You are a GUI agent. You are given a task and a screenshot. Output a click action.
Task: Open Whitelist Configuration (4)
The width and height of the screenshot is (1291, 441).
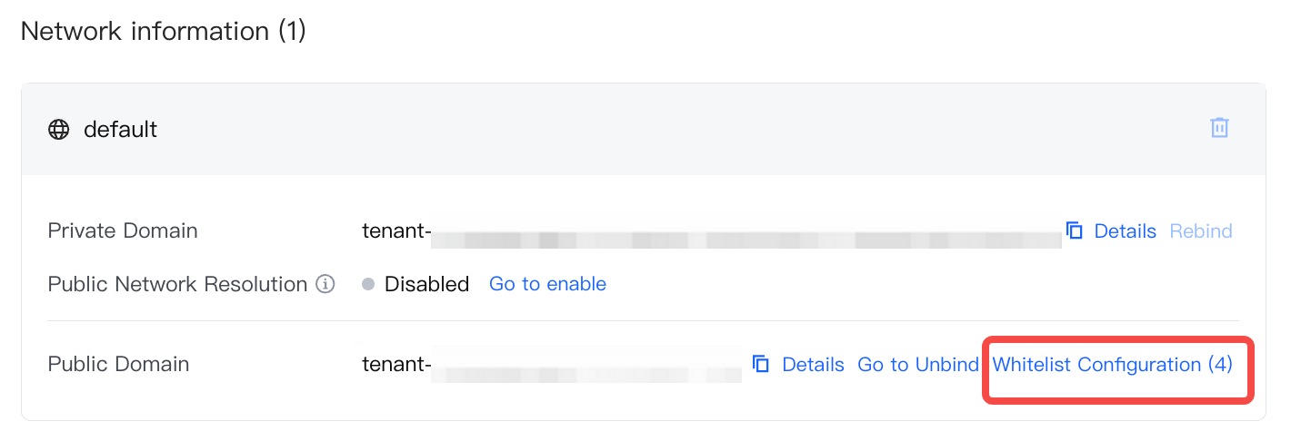[x=1112, y=365]
